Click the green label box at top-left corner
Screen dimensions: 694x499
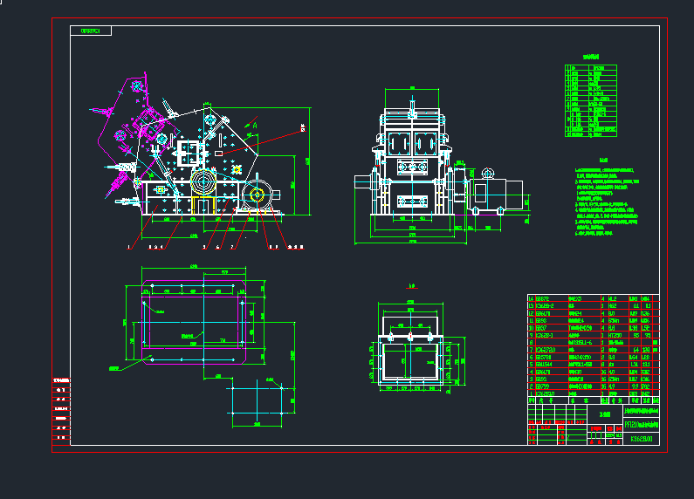[x=91, y=31]
